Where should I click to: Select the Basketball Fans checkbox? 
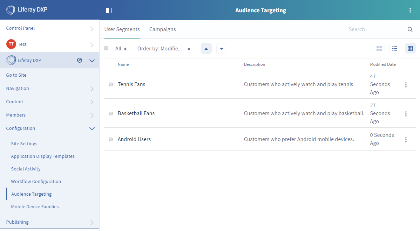[x=111, y=113]
